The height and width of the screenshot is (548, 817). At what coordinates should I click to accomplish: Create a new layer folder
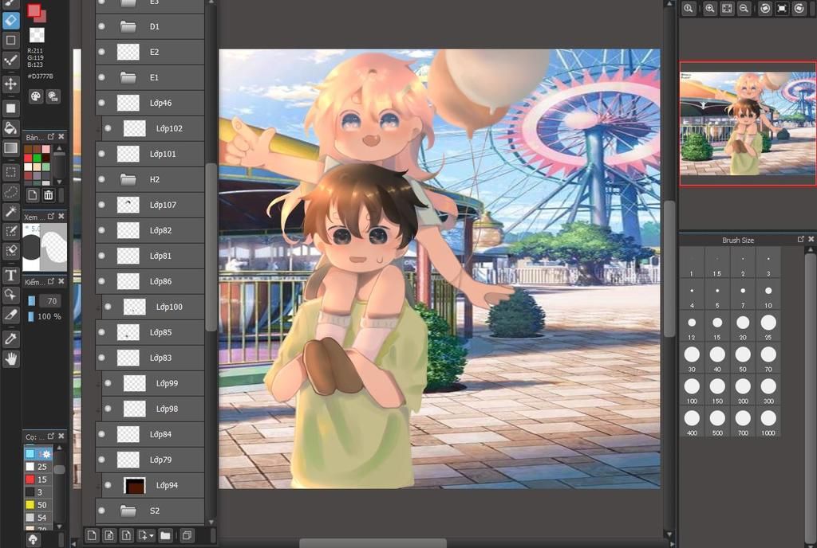(x=165, y=535)
